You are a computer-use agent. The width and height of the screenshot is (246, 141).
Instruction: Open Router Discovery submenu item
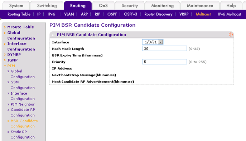158,14
